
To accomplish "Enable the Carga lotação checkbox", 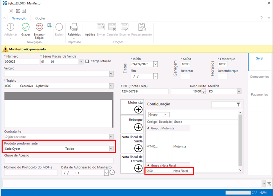I will tap(87, 61).
